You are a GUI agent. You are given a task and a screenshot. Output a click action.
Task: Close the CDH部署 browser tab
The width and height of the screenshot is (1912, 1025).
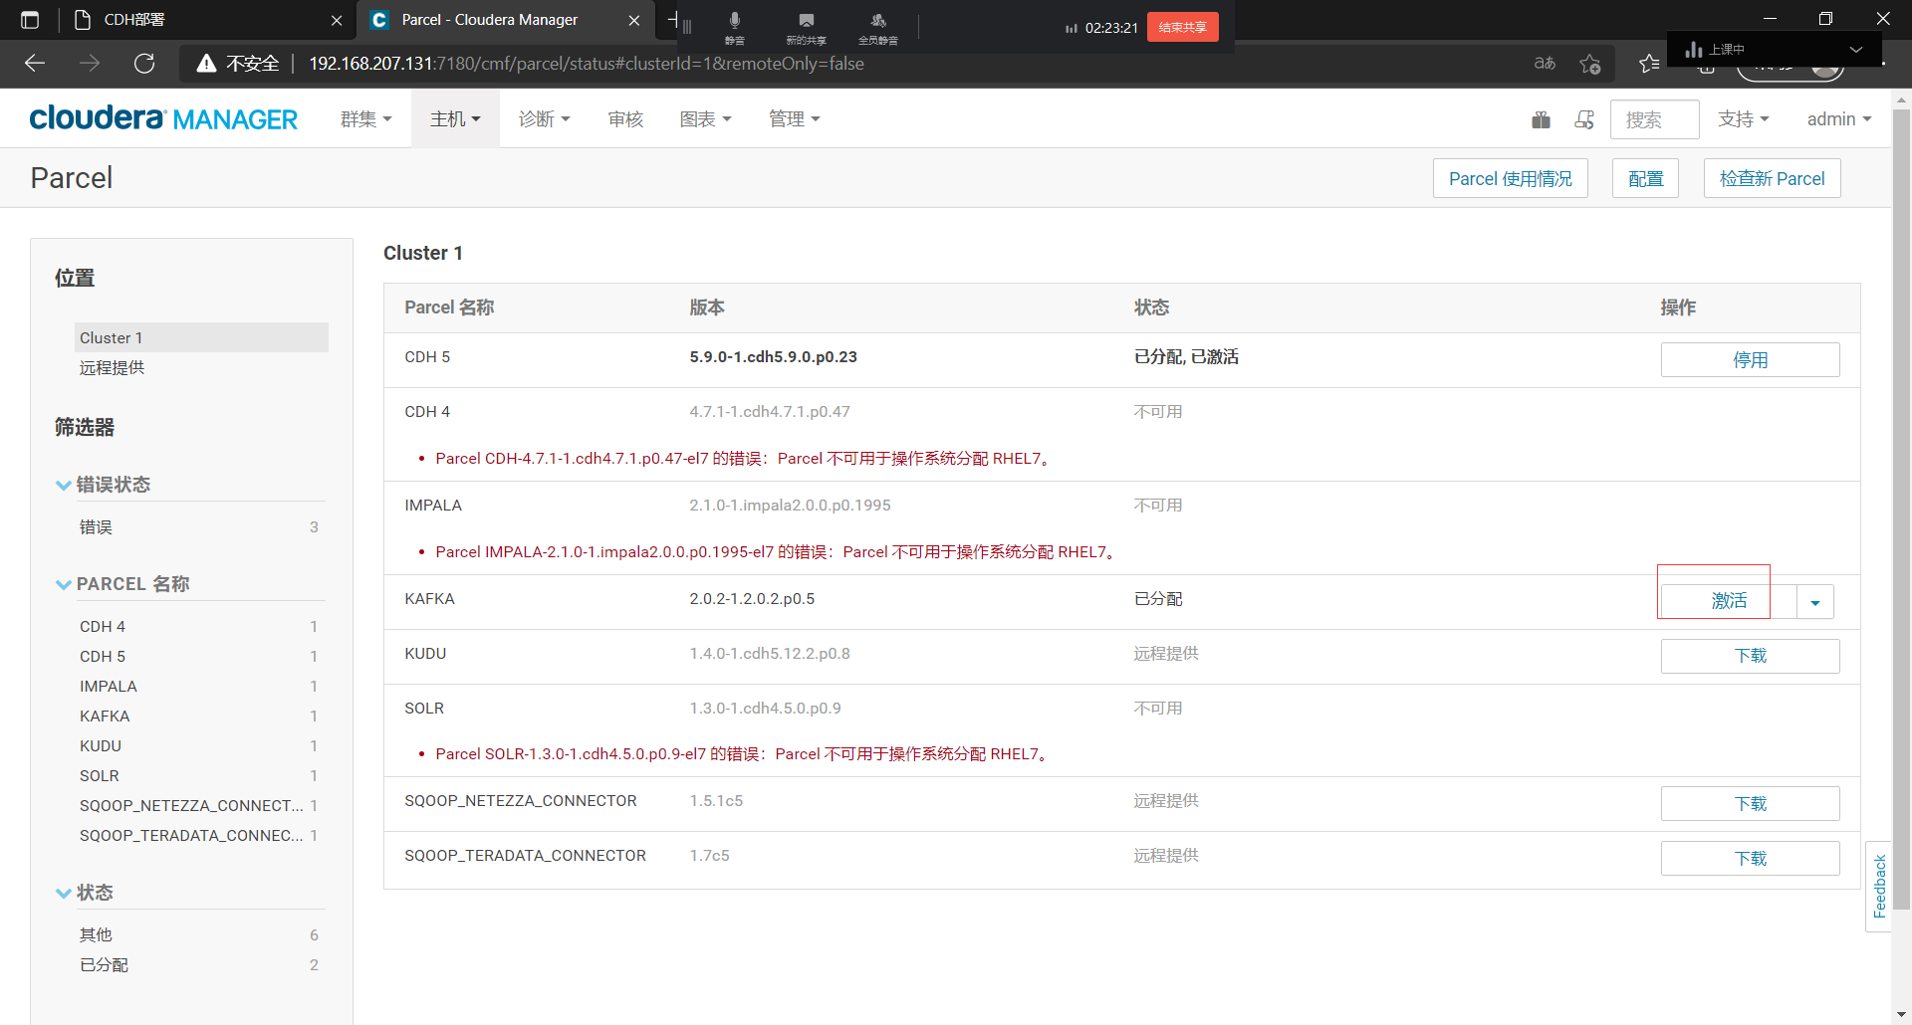pyautogui.click(x=337, y=20)
